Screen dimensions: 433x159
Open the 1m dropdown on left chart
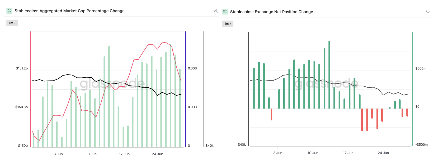pyautogui.click(x=12, y=23)
